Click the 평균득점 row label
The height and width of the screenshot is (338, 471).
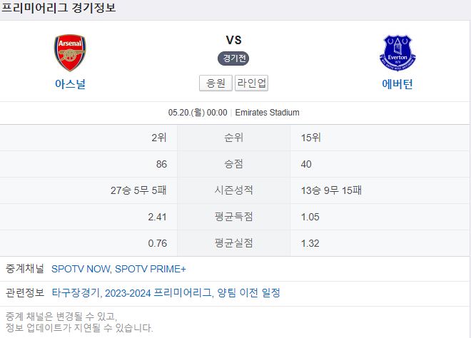pyautogui.click(x=233, y=217)
